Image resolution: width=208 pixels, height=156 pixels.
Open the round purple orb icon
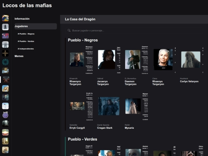pos(5,115)
